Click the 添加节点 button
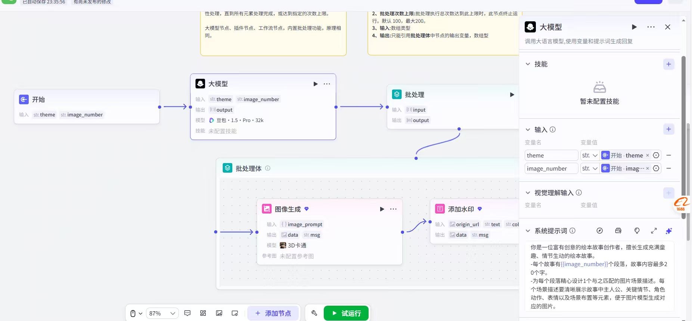Image resolution: width=692 pixels, height=321 pixels. [x=273, y=313]
